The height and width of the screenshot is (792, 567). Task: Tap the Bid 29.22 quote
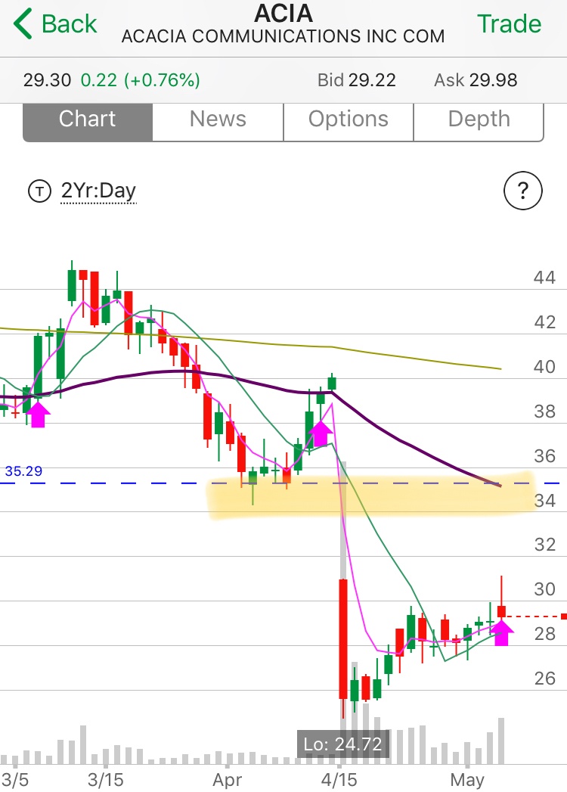[x=356, y=80]
